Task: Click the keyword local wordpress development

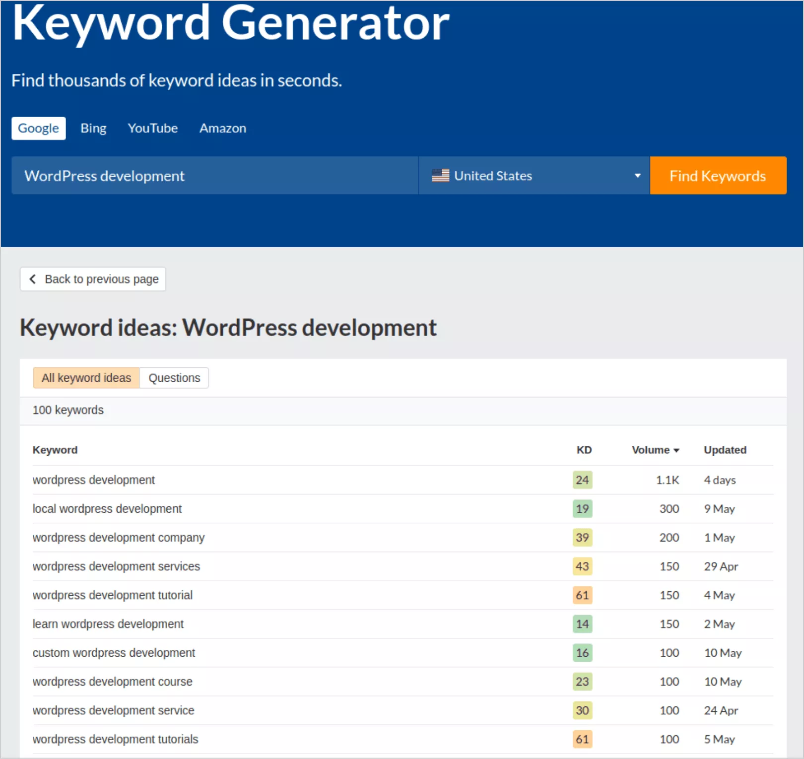Action: pos(107,509)
